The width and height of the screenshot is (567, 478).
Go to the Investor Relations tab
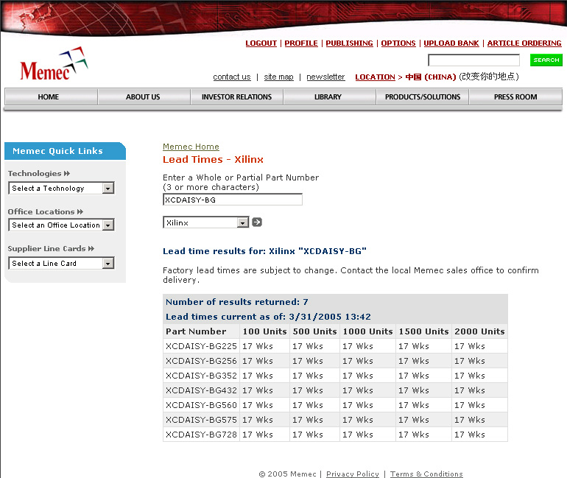(236, 97)
